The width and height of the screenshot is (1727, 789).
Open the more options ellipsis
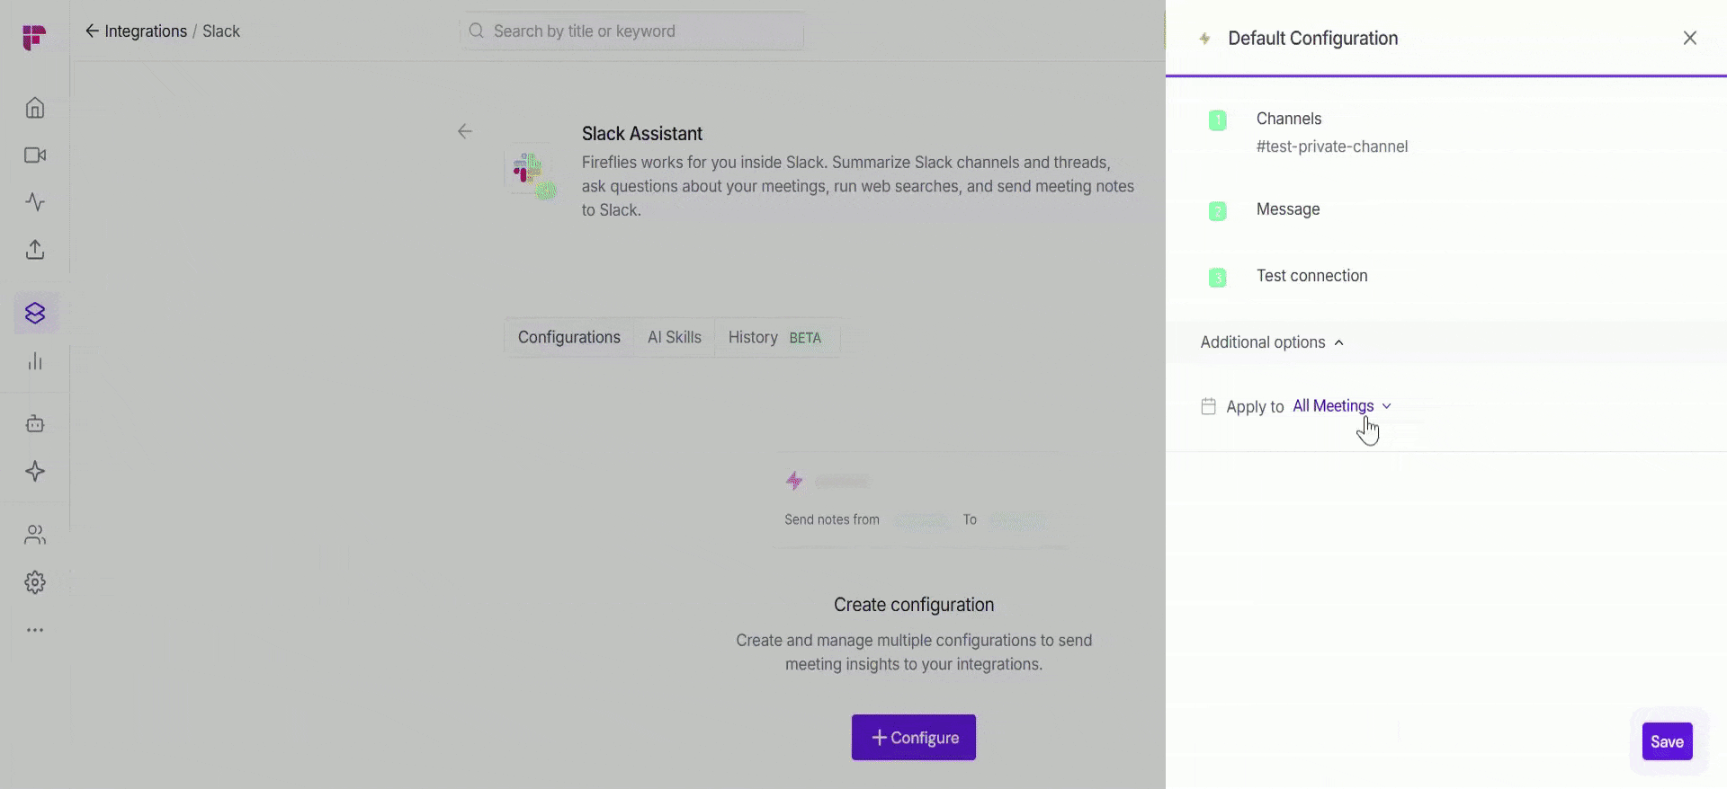coord(35,630)
